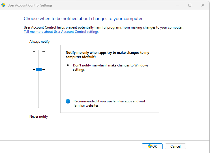Viewport: 210px width, 153px height.
Task: Set the slider to the third tick level
Action: (39, 88)
